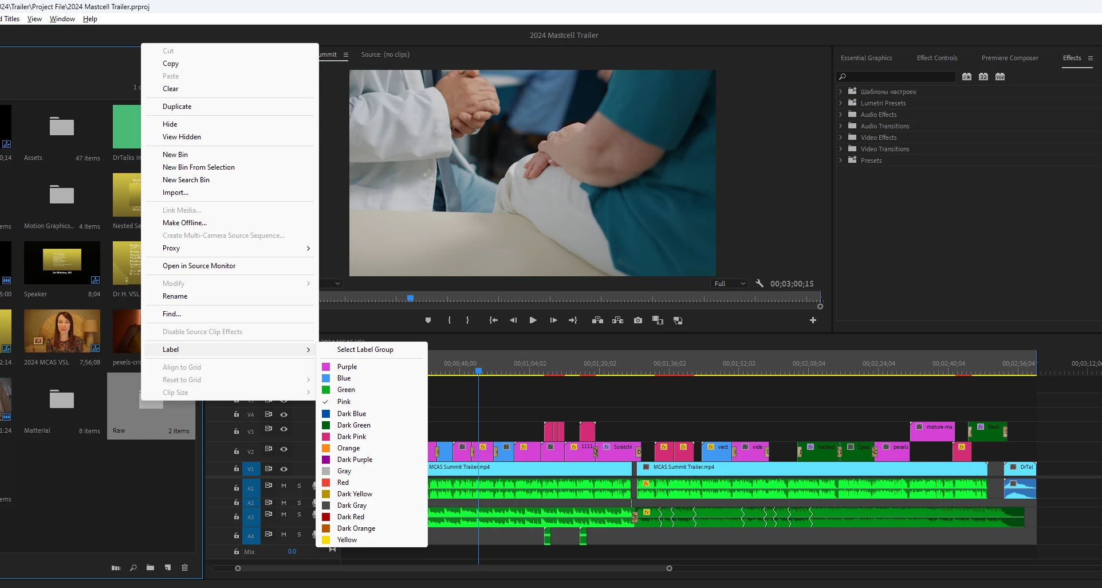This screenshot has height=588, width=1102.
Task: Click the Mark Out button
Action: tap(467, 320)
